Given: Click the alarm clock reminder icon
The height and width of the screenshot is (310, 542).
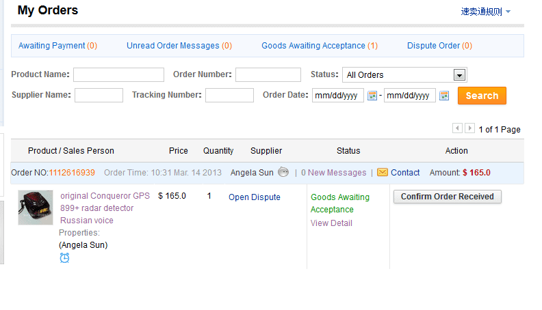Looking at the screenshot, I should (64, 257).
